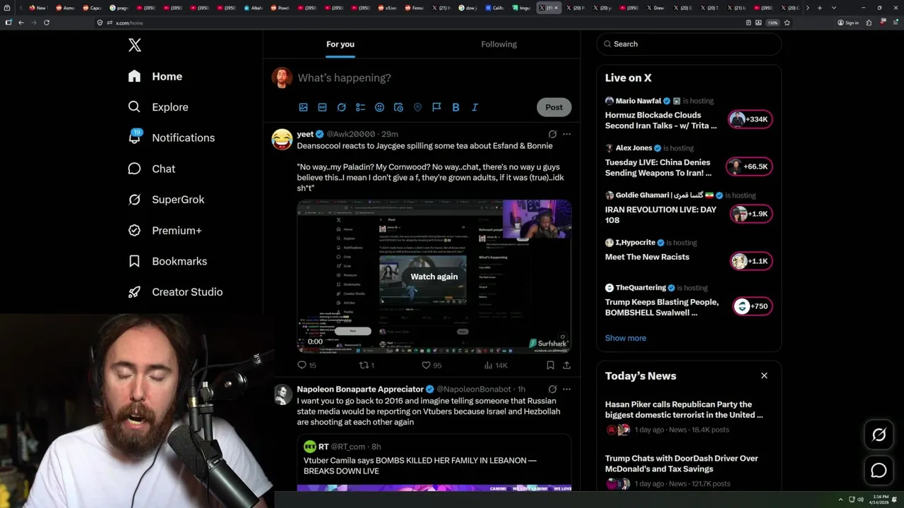The image size is (904, 508).
Task: Open the floating Grok button
Action: pyautogui.click(x=879, y=435)
